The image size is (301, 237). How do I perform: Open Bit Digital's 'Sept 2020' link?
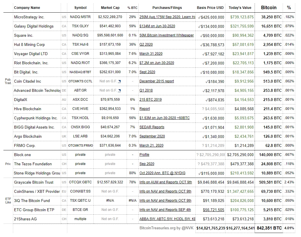pos(147,72)
